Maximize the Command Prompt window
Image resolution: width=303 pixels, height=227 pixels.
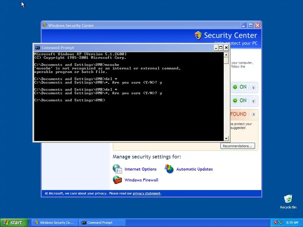(221, 48)
